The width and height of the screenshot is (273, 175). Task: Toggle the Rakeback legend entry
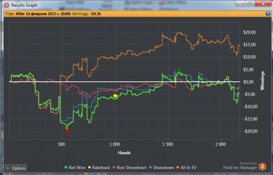point(99,168)
